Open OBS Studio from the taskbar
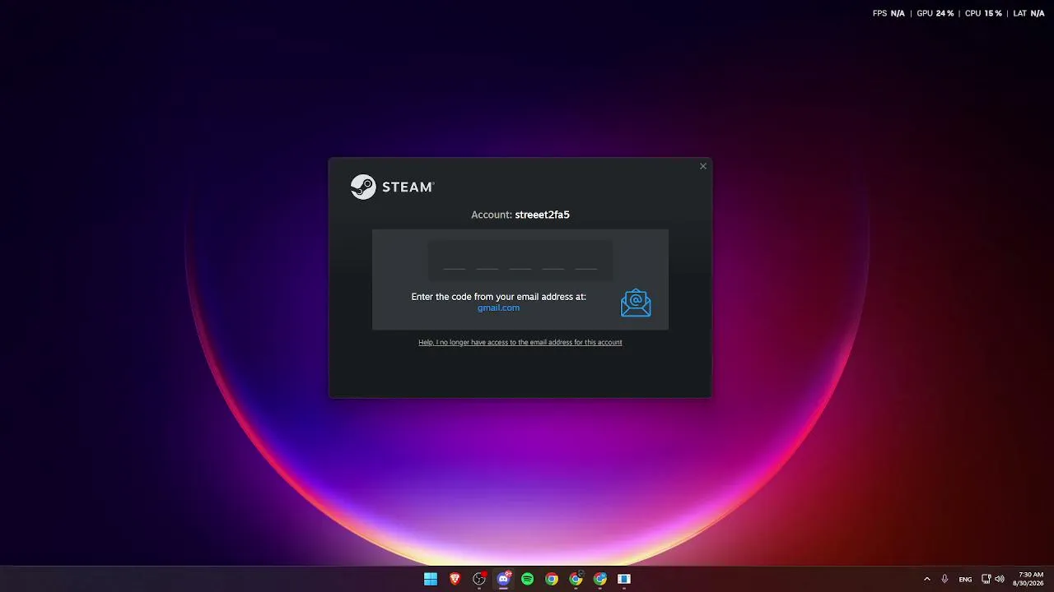Screen dimensions: 1054x592 [x=479, y=579]
